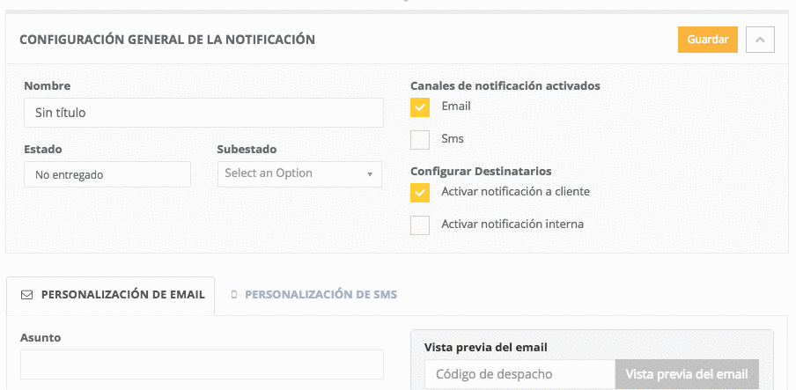Click the Estado field showing No entregado

107,174
